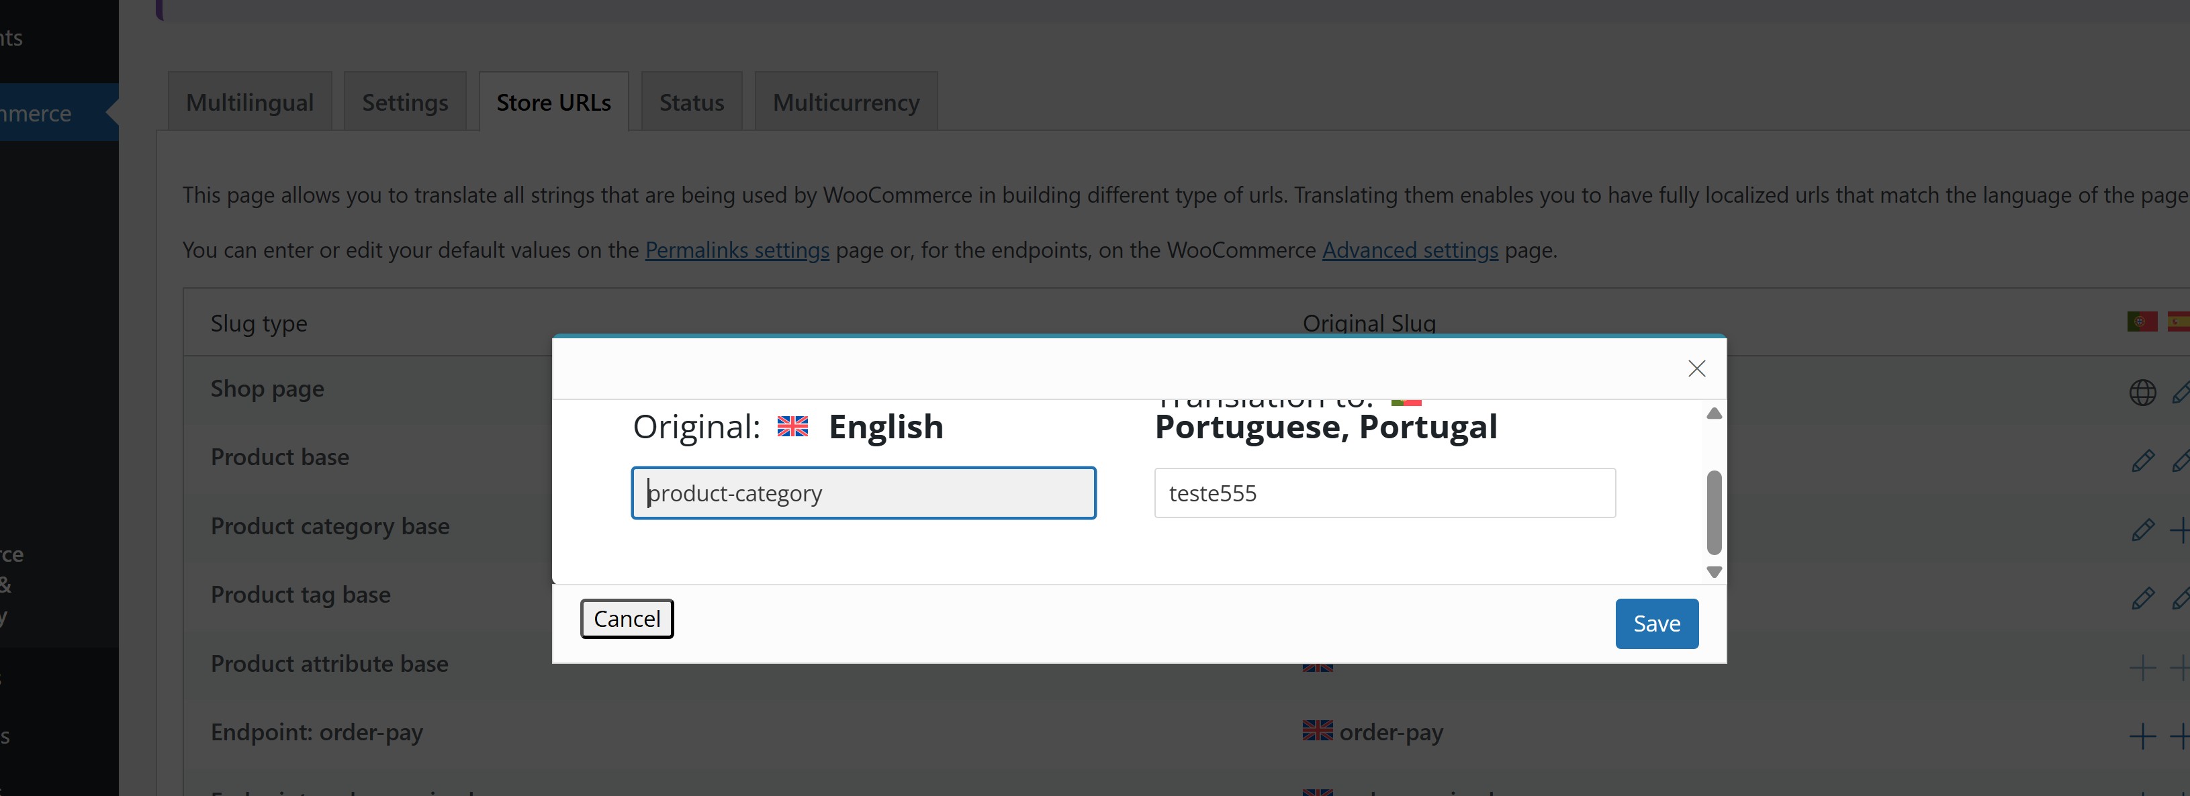Image resolution: width=2190 pixels, height=796 pixels.
Task: Edit Spanish translation of Product tag base
Action: (x=2181, y=598)
